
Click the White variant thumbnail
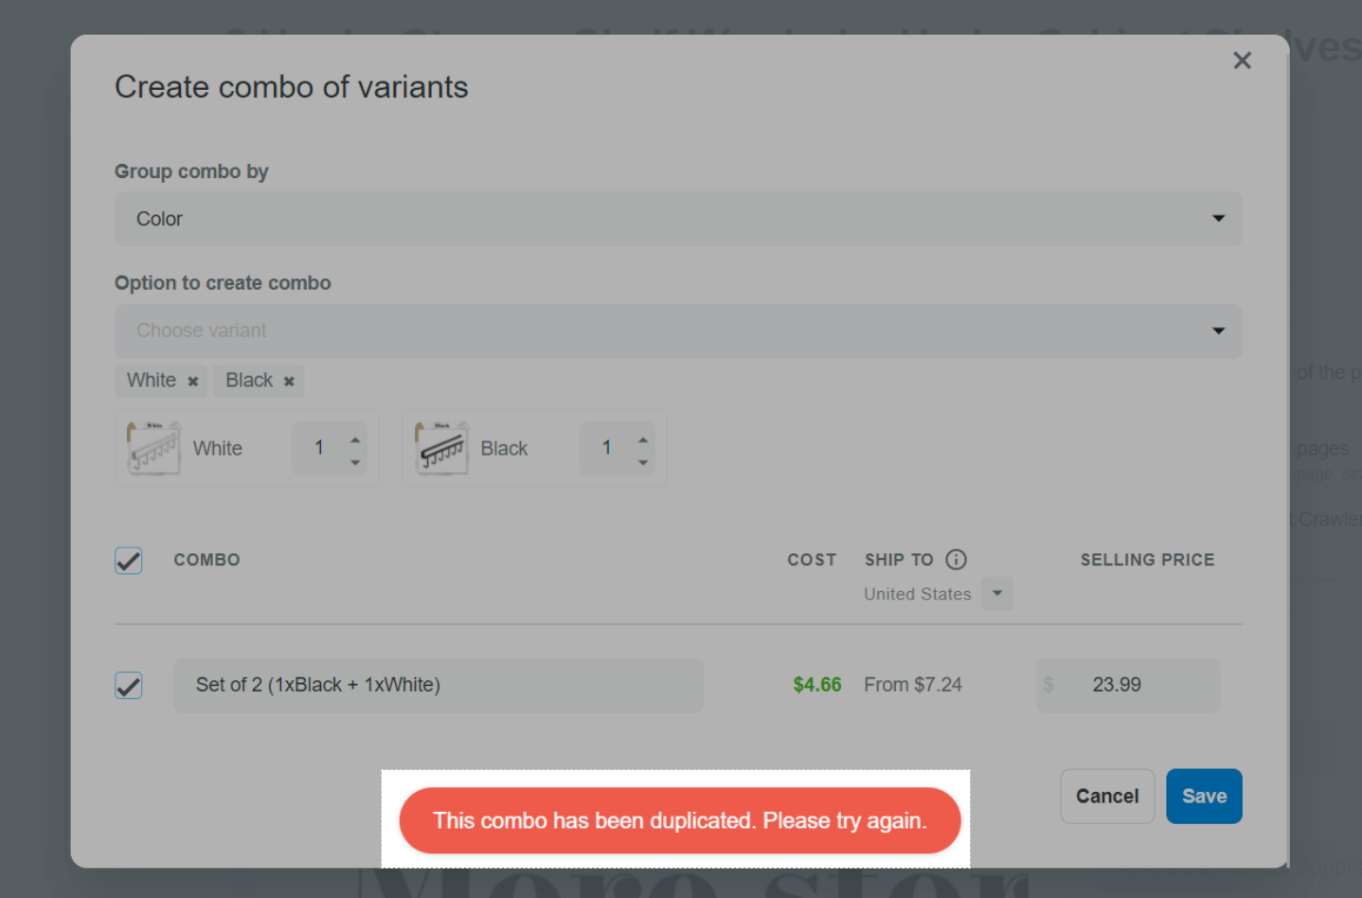(x=152, y=448)
